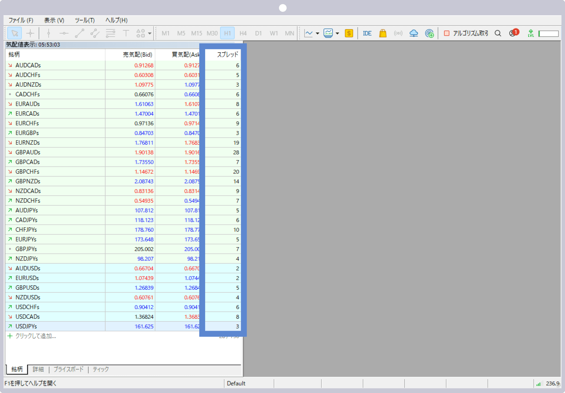This screenshot has width=565, height=393.
Task: Click クリックして追加 to add symbol
Action: point(36,336)
